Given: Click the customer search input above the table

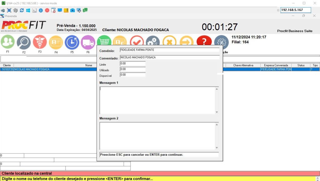Looking at the screenshot, I should click(48, 59).
